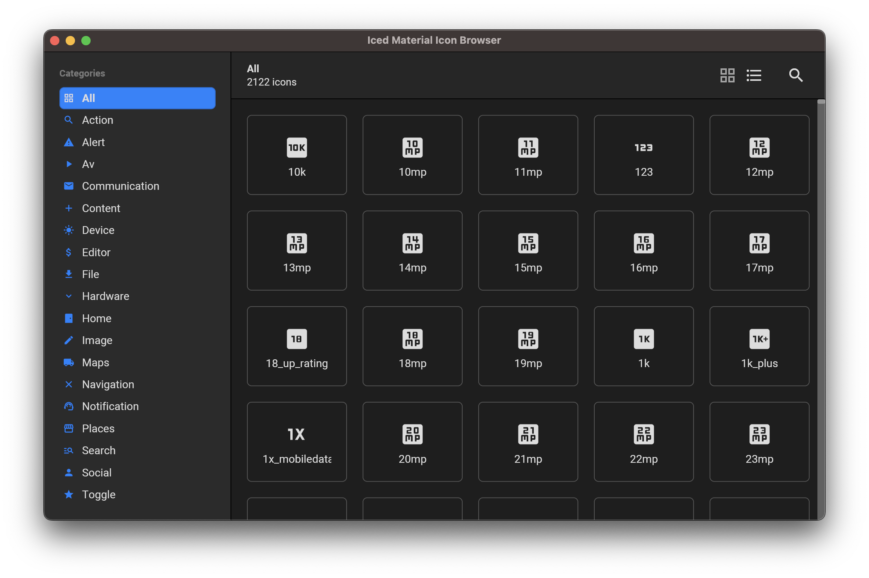Click the "All" heading above the icon count

(x=253, y=69)
